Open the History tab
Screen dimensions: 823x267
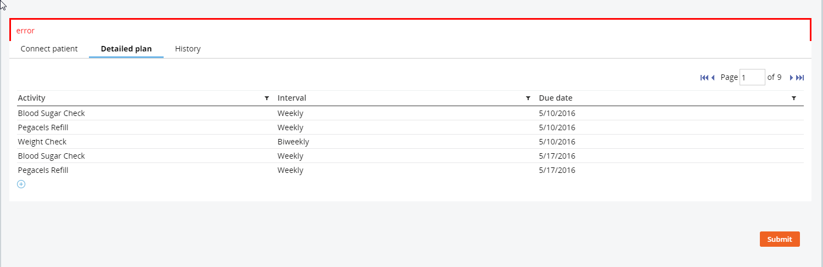188,49
